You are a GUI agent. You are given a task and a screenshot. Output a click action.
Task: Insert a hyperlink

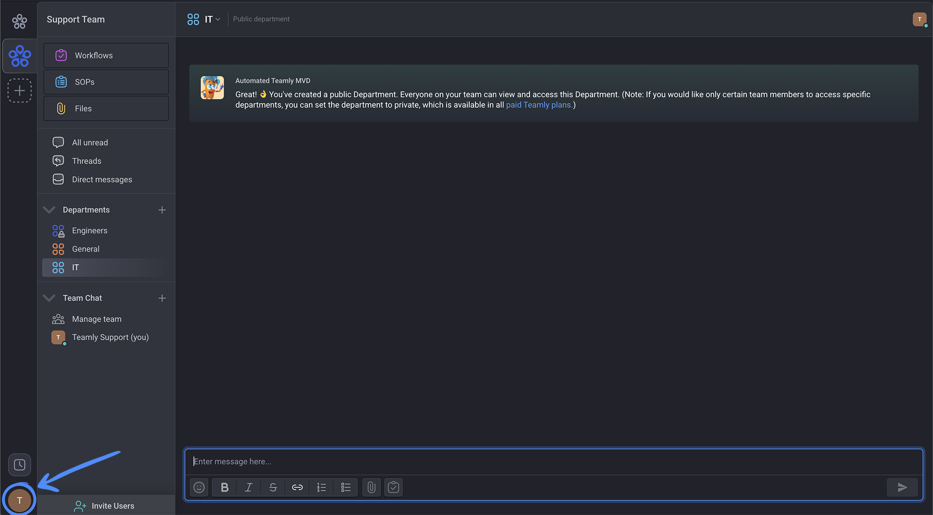coord(297,487)
